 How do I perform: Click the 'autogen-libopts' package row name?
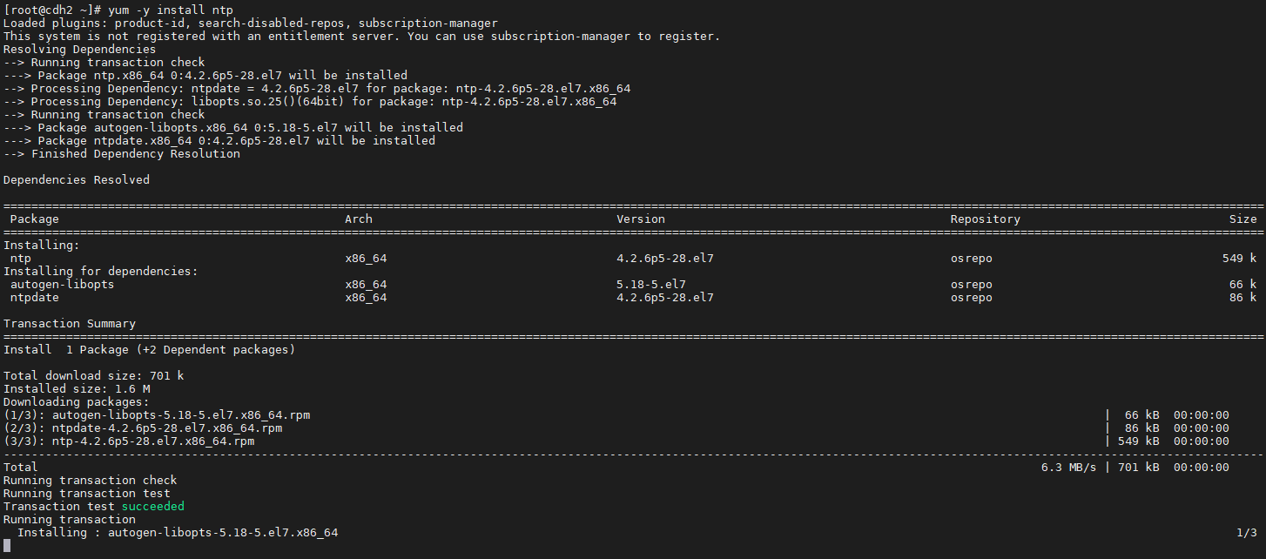coord(63,285)
